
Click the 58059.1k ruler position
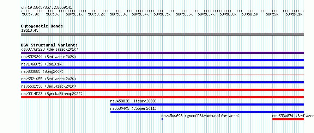(x=294, y=14)
